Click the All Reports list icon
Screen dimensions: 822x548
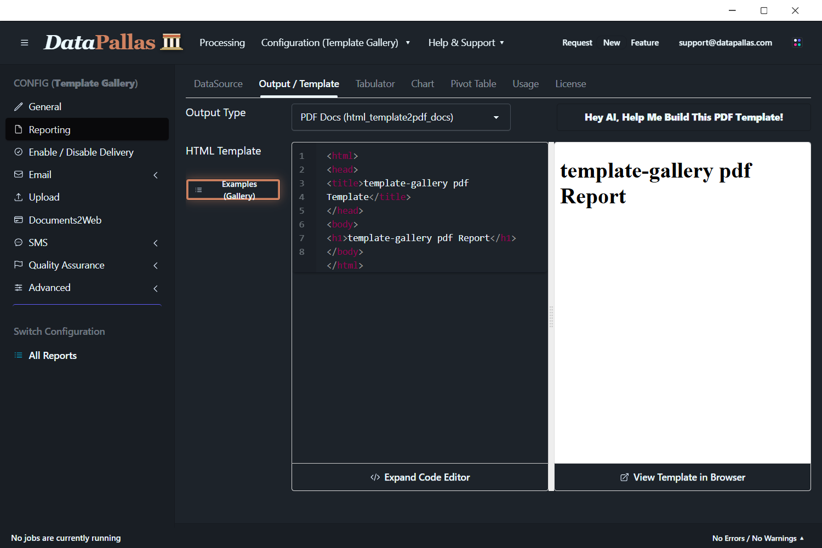coord(19,355)
